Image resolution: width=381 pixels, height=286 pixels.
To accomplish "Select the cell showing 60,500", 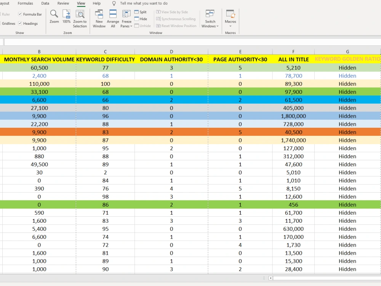I will [x=39, y=67].
